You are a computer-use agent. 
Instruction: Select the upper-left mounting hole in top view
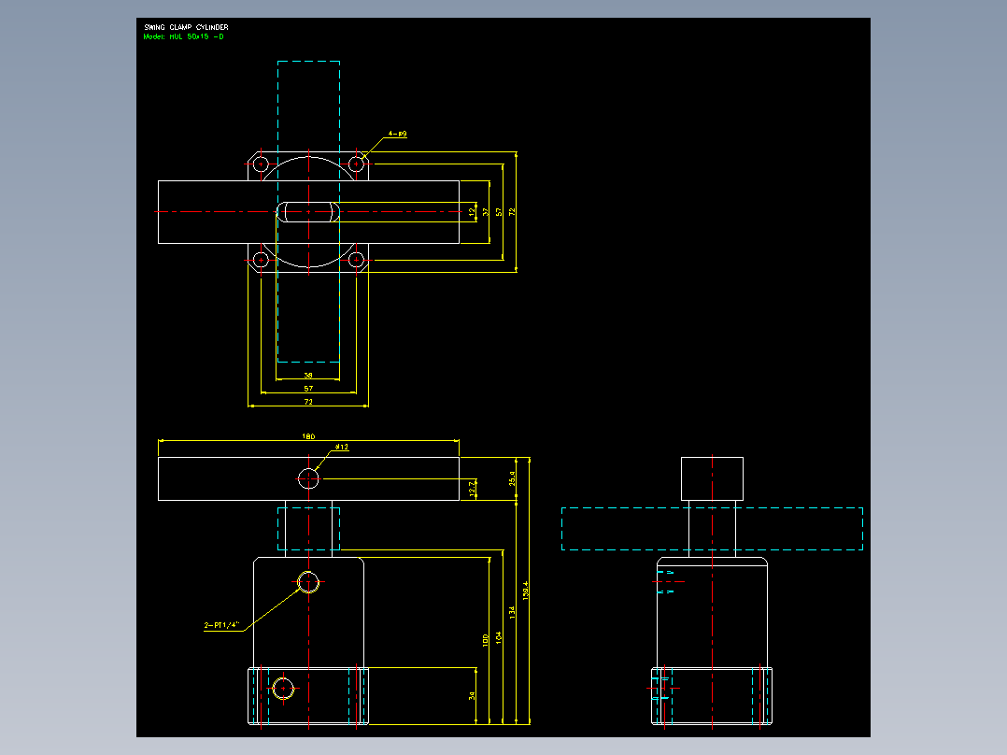[x=261, y=164]
